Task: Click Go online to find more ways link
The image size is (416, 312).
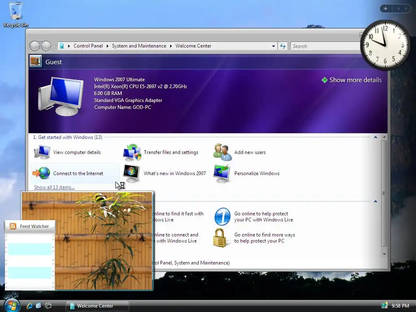Action: coord(264,238)
